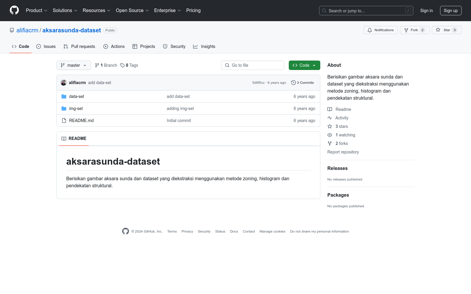The height and width of the screenshot is (294, 471).
Task: Click the fork icon in Fork button
Action: (406, 30)
